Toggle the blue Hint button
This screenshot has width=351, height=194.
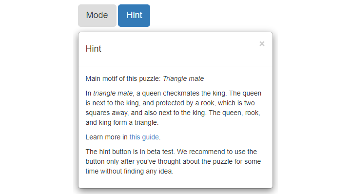(134, 16)
